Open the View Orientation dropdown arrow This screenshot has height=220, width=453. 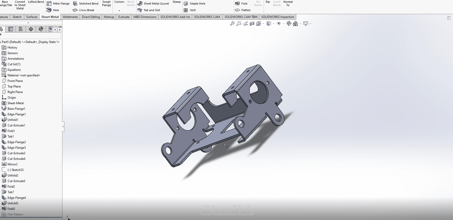click(263, 24)
